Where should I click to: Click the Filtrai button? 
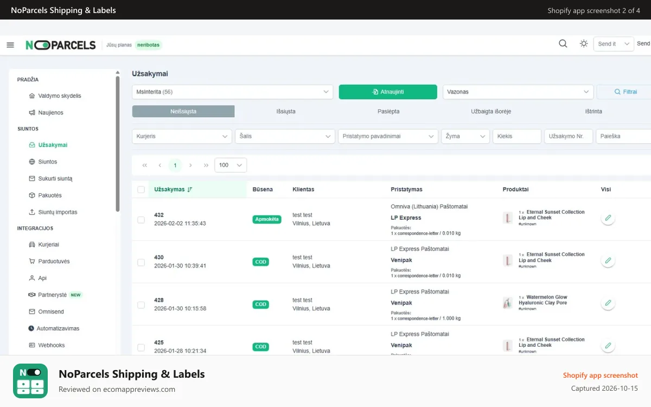(625, 92)
